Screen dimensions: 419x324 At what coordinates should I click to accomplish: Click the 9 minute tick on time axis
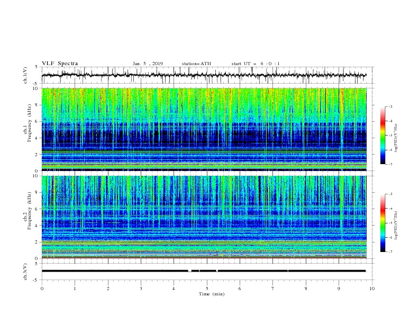339,289
